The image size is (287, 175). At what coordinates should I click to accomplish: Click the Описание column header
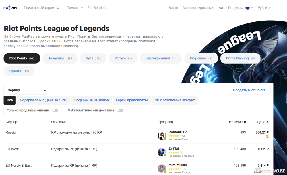(x=59, y=122)
